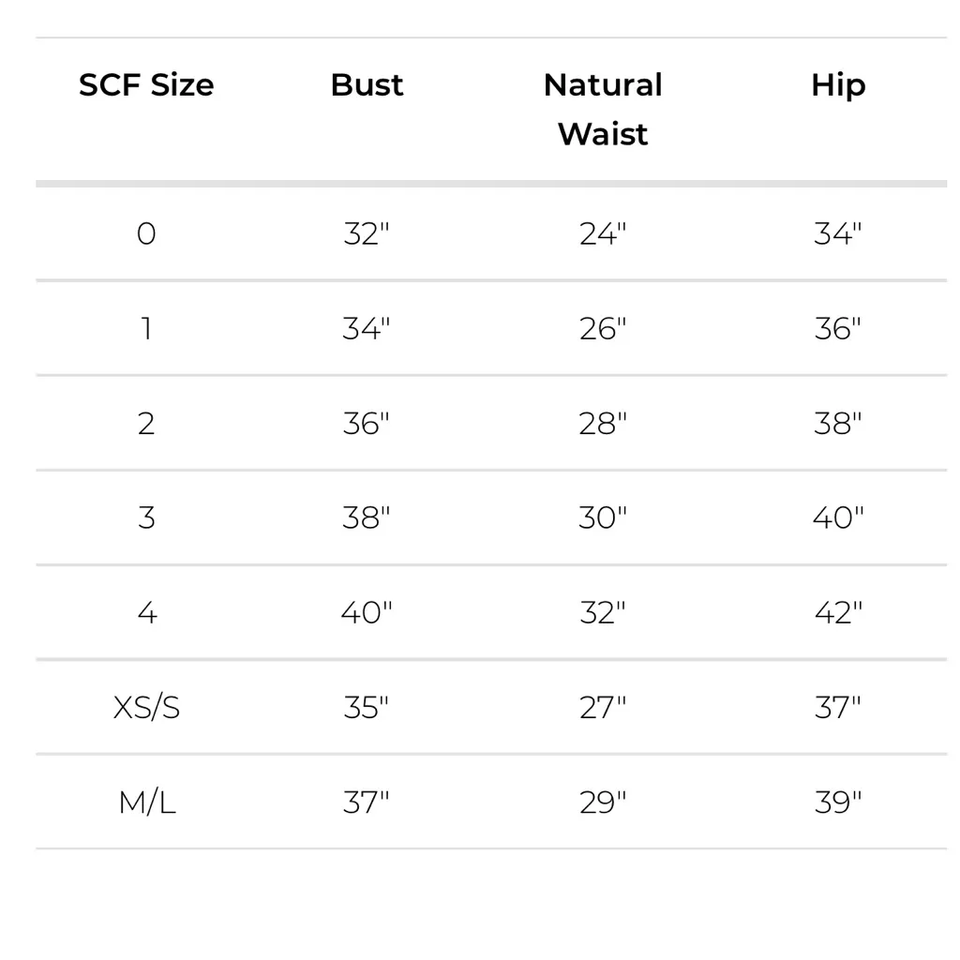Select the size 2 row label
Screen dimensions: 960x960
coord(146,423)
